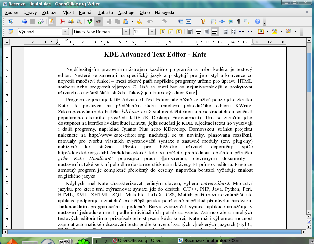Screen dimensions: 314x244
Task: Click the Print File Directly icon
Action: click(x=71, y=21)
